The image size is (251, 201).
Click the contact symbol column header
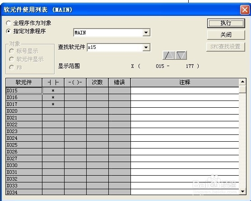(53, 82)
